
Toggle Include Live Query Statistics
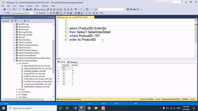tap(68, 13)
